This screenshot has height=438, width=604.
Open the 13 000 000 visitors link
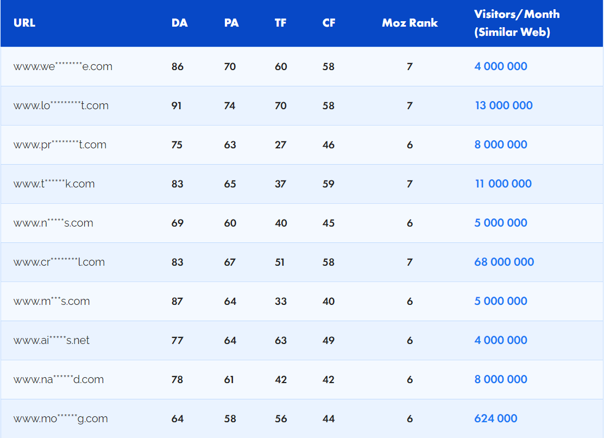[x=504, y=105]
